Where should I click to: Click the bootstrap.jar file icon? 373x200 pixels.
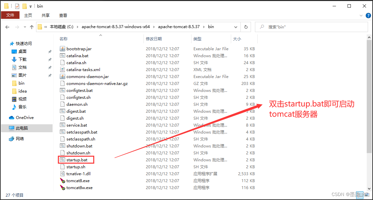pyautogui.click(x=62, y=49)
